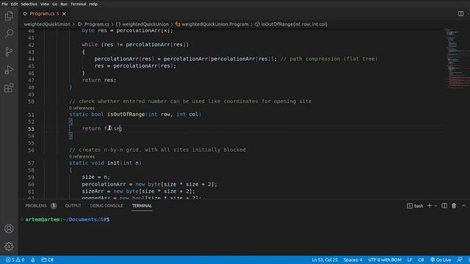Click 0 references above init method
Image resolution: width=470 pixels, height=264 pixels.
click(x=82, y=156)
